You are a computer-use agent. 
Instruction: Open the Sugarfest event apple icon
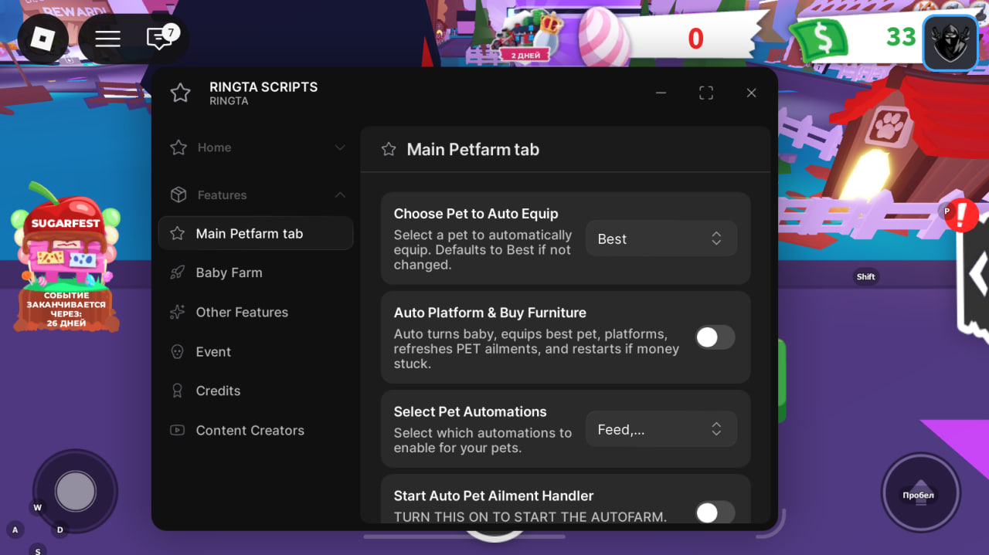tap(66, 258)
